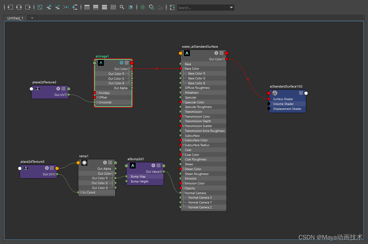The image size is (368, 244).
Task: Expand Uvcoords attribute on aiImage1
Action: [x=97, y=102]
